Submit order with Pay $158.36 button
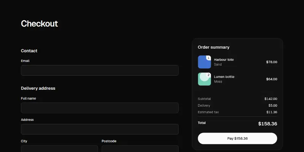Screen dimensions: 304x152 tap(237, 138)
